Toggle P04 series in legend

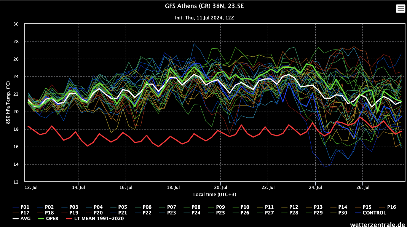click(x=94, y=207)
